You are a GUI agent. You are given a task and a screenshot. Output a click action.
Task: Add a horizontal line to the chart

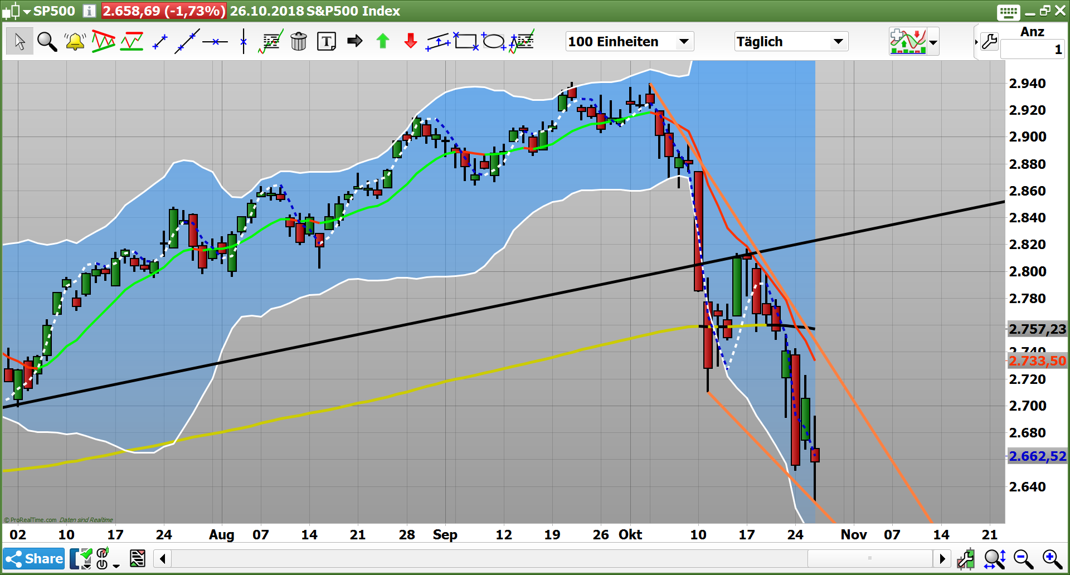tap(215, 41)
